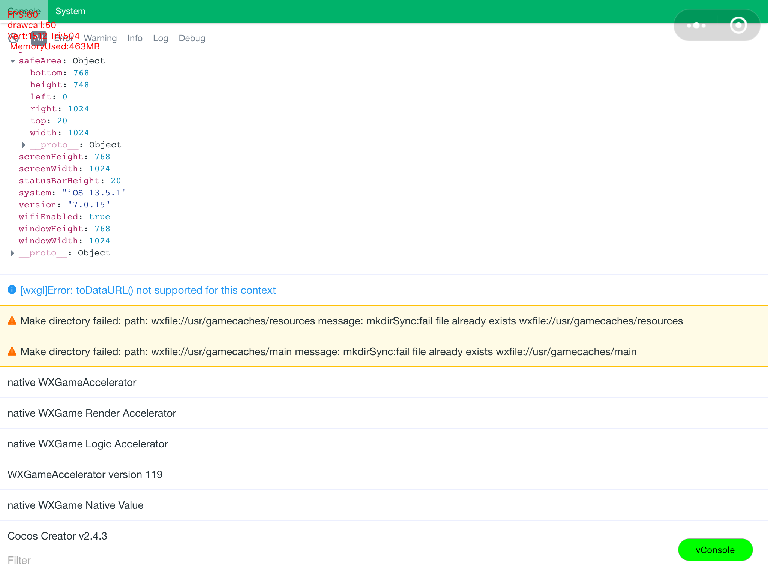Expand __proto__ inside safeArea object

(24, 145)
